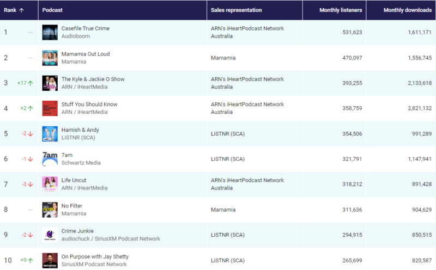The width and height of the screenshot is (436, 270).
Task: Click Stuff You Should Know red cover
Action: [x=50, y=108]
